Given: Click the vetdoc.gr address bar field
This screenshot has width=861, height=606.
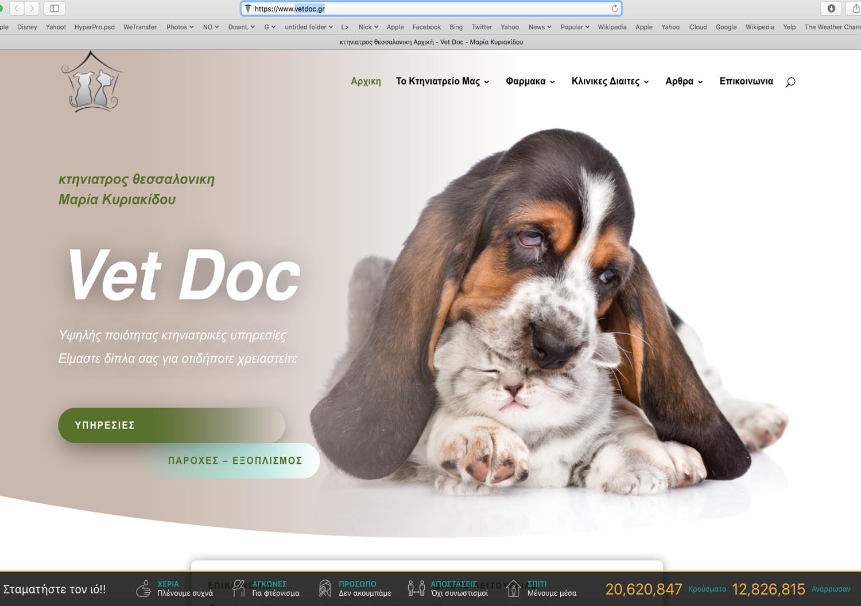Looking at the screenshot, I should point(430,9).
